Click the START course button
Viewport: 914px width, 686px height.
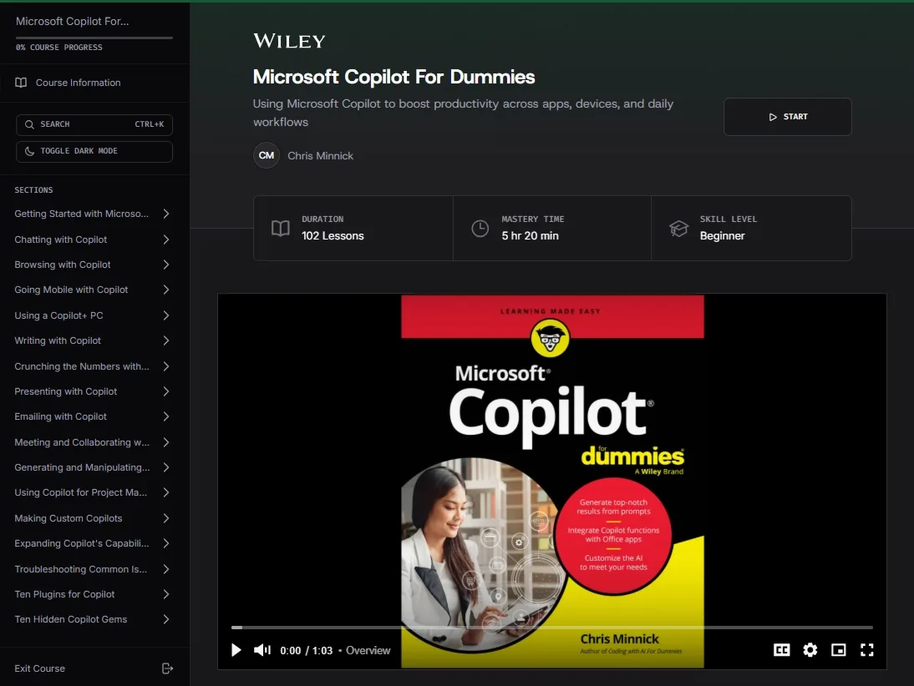pos(788,117)
